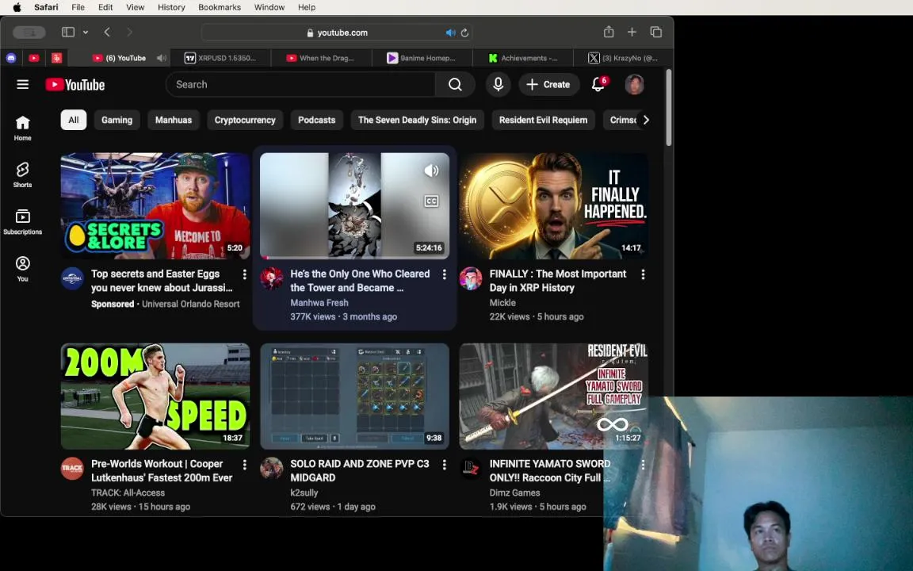Click the Safari Share button
This screenshot has height=571, width=913.
pos(609,32)
